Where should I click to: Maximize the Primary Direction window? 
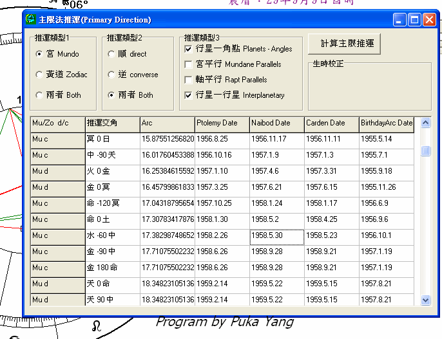tap(414, 20)
